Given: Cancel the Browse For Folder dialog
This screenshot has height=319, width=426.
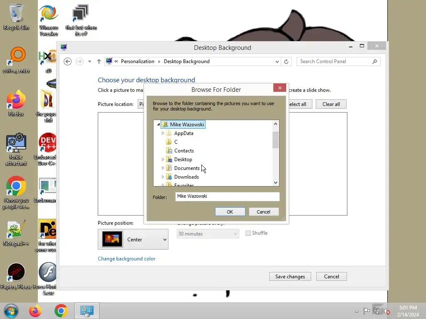Looking at the screenshot, I should [x=263, y=211].
